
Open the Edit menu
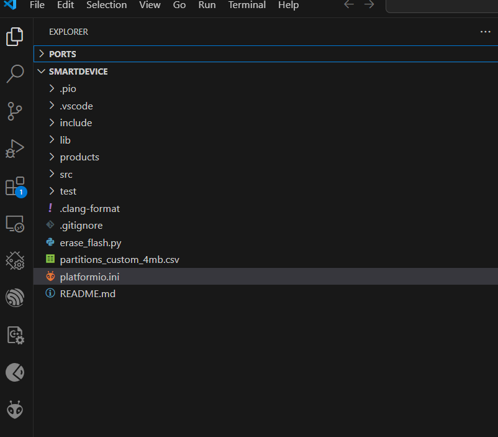65,5
